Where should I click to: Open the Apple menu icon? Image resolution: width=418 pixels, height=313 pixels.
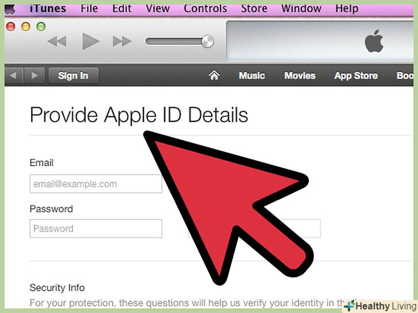coord(10,9)
